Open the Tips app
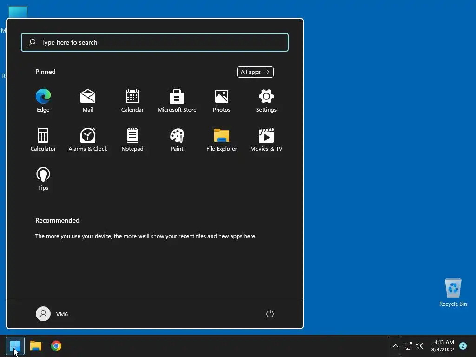The height and width of the screenshot is (357, 476). pyautogui.click(x=43, y=179)
